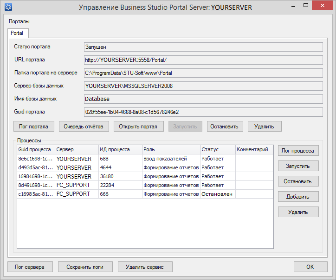The image size is (336, 280).
Task: Open the Порталы menu
Action: (19, 21)
